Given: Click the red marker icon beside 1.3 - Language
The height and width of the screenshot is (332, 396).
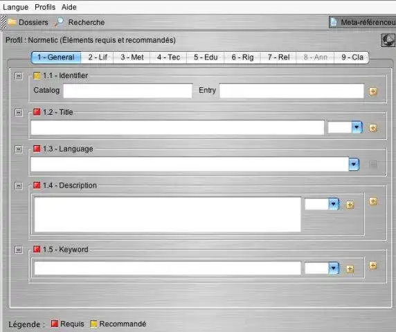Looking at the screenshot, I should 37,149.
